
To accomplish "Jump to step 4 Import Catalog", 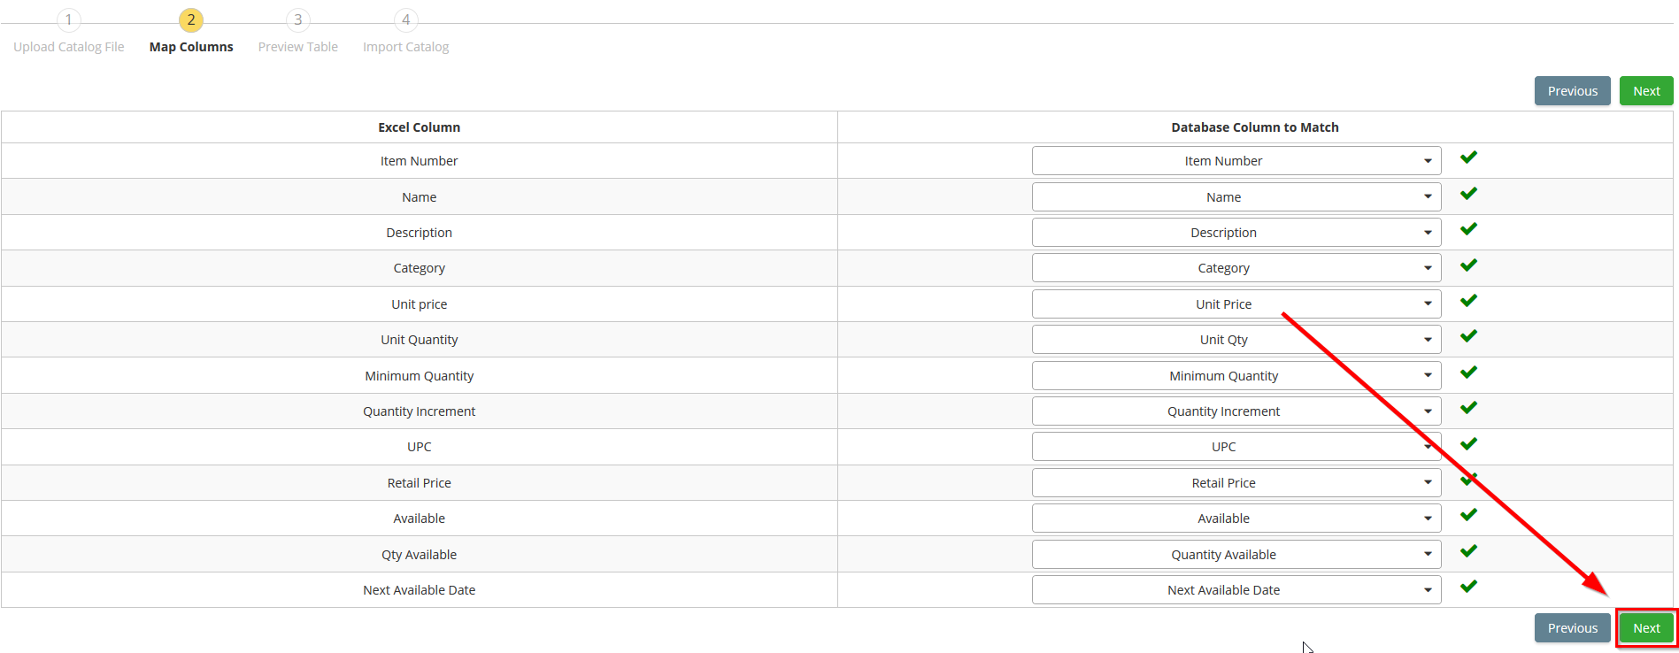I will coord(405,32).
